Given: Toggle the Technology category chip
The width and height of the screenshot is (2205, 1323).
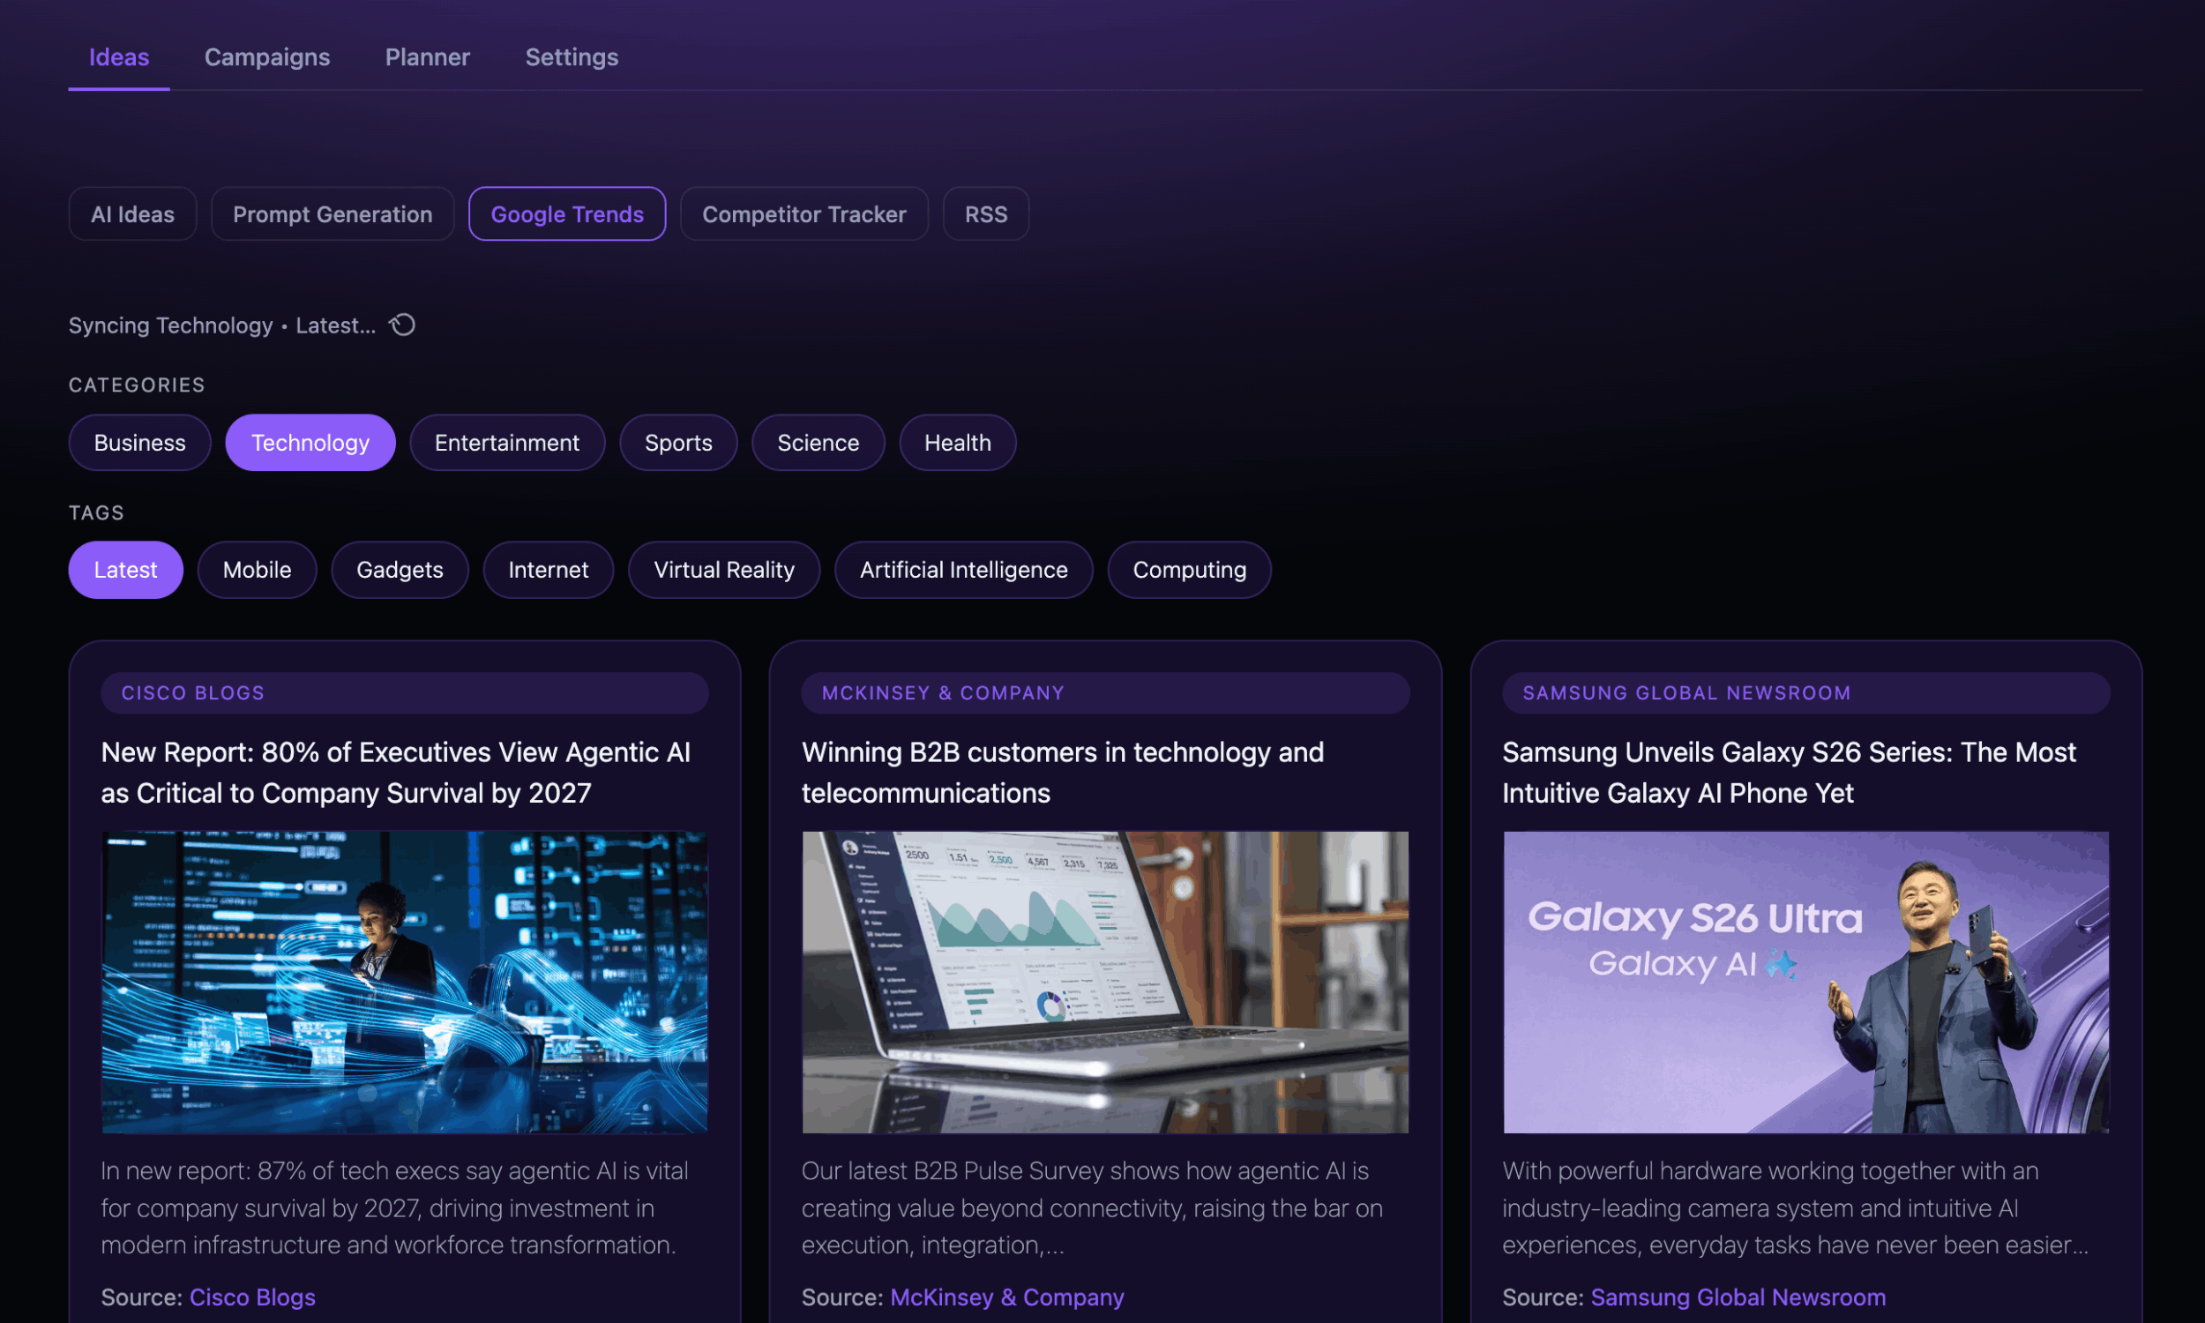Looking at the screenshot, I should point(310,442).
